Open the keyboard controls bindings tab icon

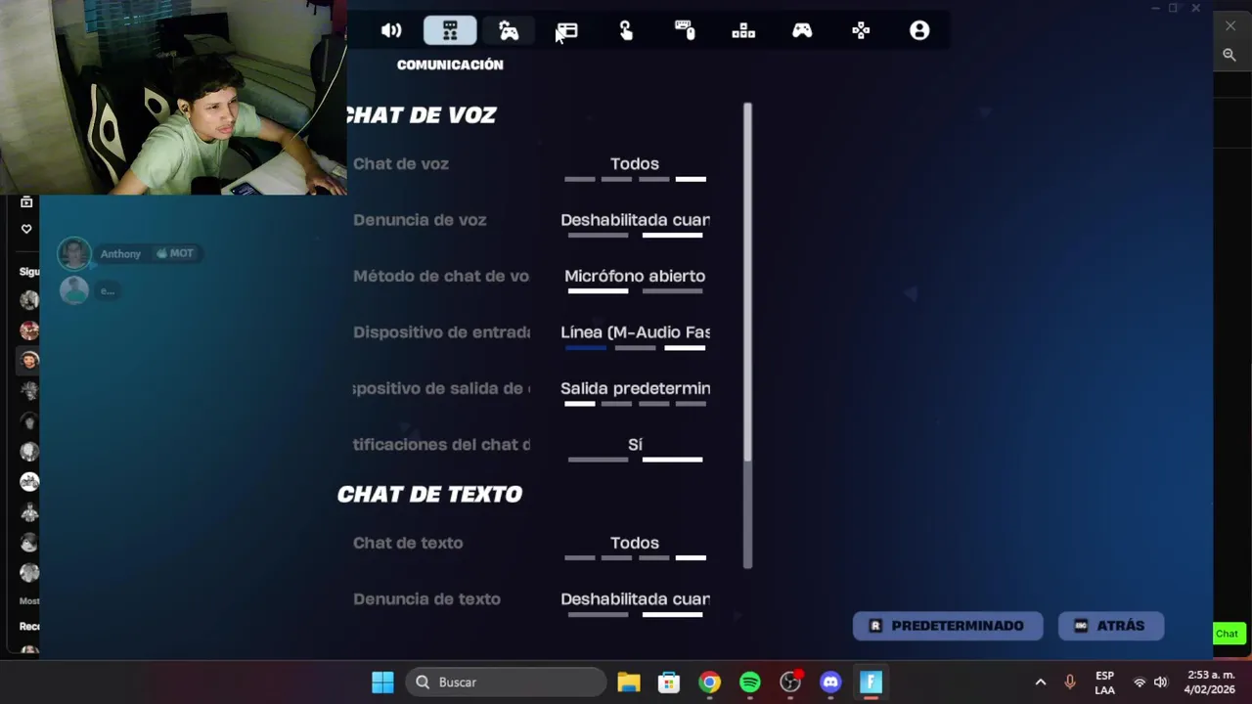pyautogui.click(x=743, y=30)
